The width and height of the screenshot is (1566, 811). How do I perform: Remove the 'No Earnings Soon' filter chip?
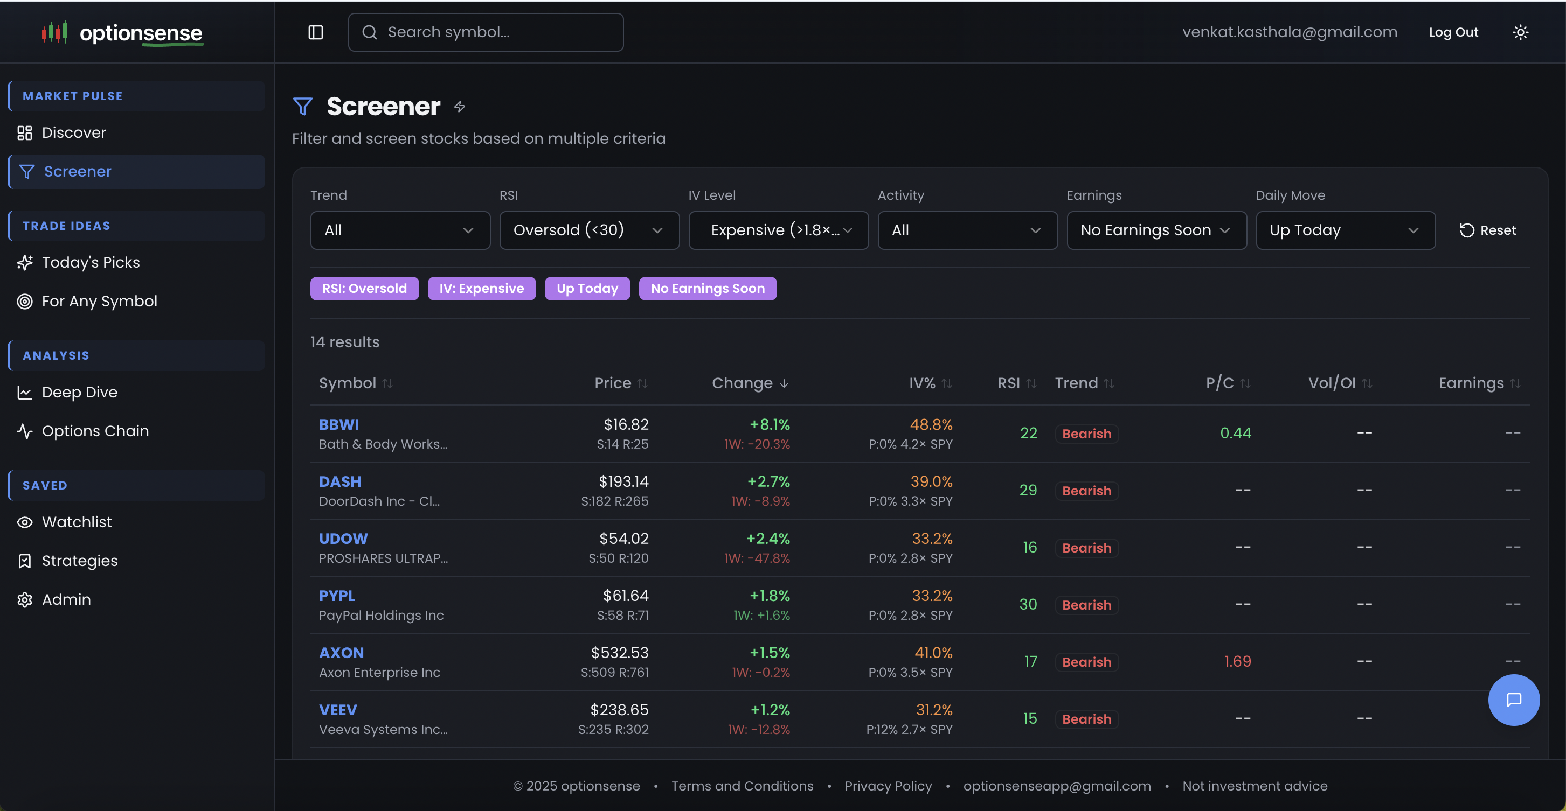[x=708, y=289]
